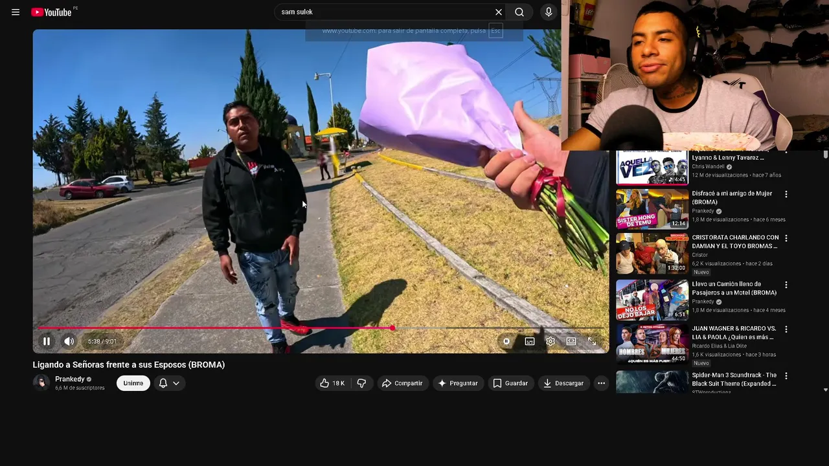The height and width of the screenshot is (466, 829).
Task: Open 'Disfracé a mi amigo de Mujer' thumbnail
Action: (x=652, y=208)
